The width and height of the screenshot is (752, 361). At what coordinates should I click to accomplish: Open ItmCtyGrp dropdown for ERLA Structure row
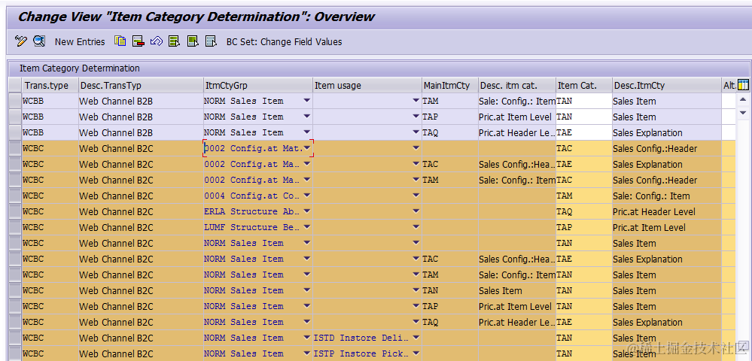tap(307, 211)
